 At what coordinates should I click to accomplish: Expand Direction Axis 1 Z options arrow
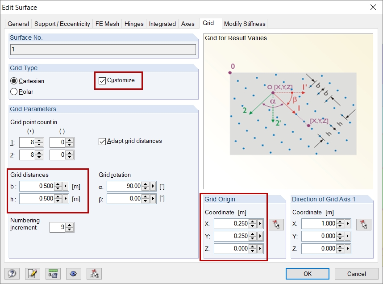(x=348, y=249)
